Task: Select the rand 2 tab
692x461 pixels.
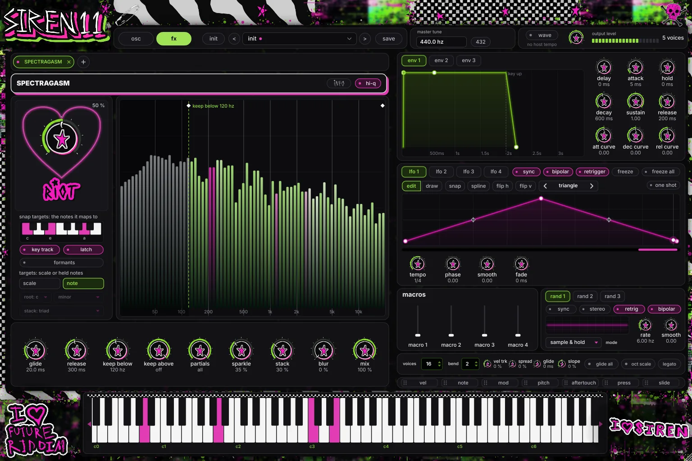Action: [x=585, y=296]
